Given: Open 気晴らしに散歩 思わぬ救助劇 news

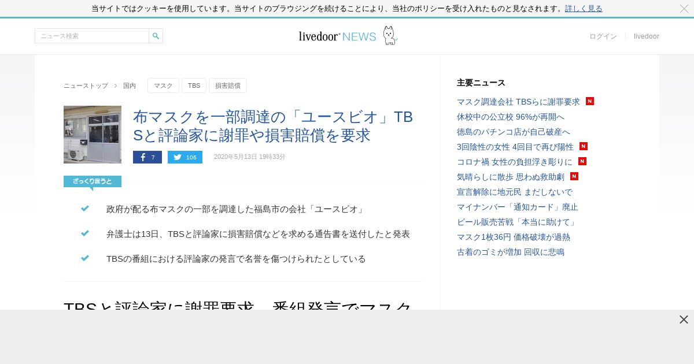Looking at the screenshot, I should coord(511,177).
